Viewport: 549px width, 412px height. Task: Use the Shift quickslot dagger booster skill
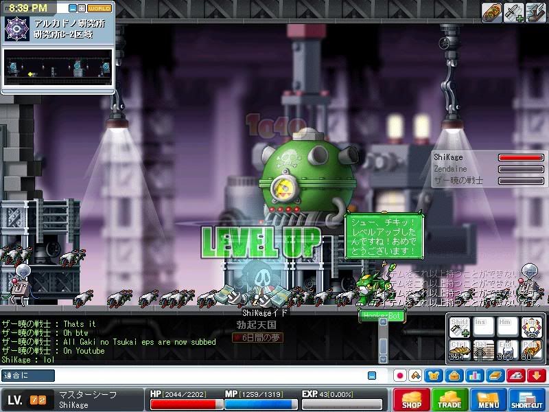coord(460,328)
